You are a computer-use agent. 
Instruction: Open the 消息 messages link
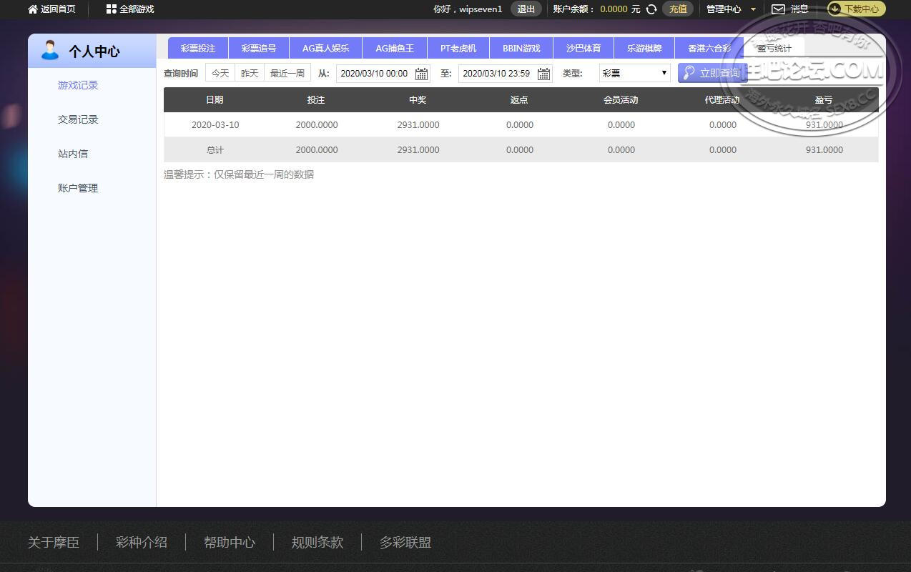[x=799, y=9]
